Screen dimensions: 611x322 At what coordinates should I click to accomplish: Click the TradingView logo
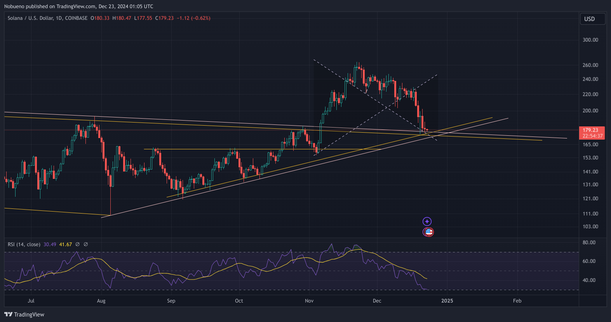point(24,314)
